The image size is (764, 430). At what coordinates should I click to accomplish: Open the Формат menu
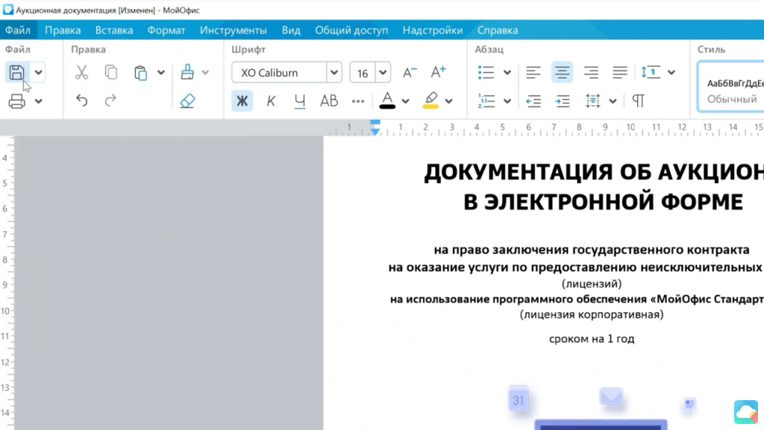click(166, 30)
